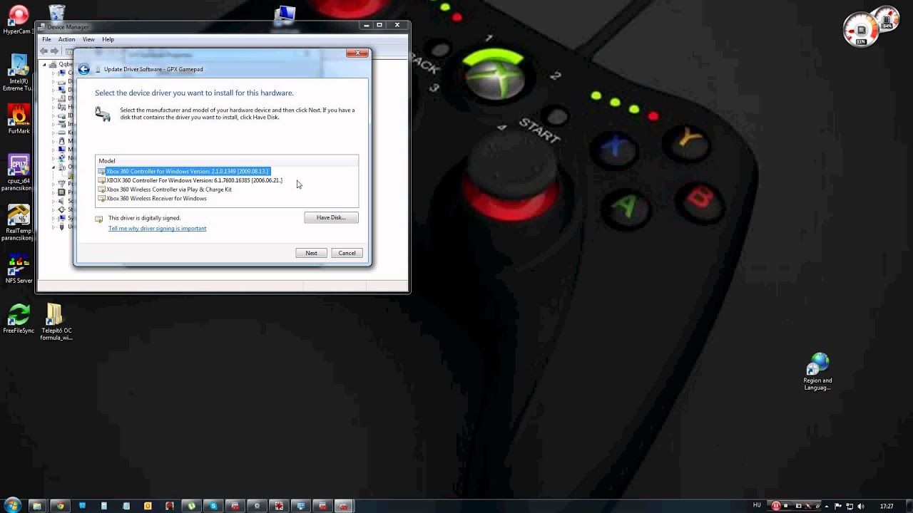Viewport: 913px width, 513px height.
Task: Click the Model column header
Action: 227,161
